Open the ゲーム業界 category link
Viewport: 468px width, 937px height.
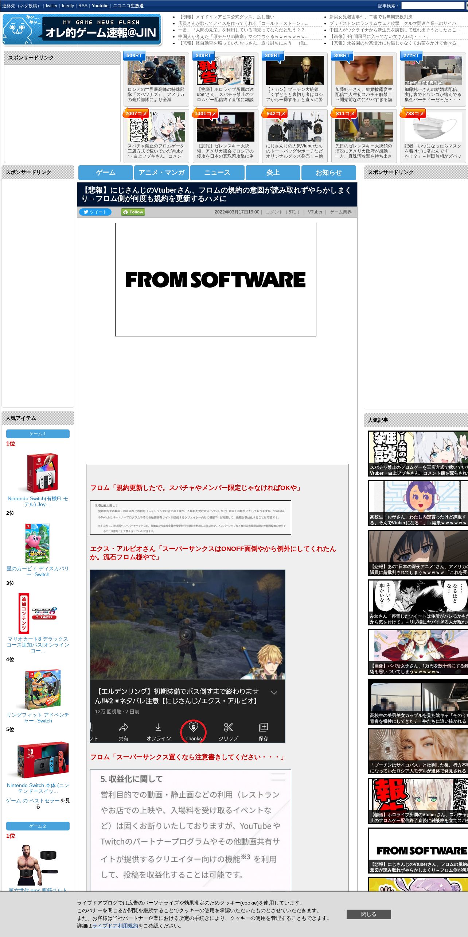341,212
